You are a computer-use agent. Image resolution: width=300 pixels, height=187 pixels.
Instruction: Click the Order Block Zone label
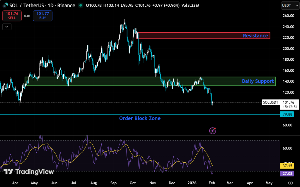[x=140, y=118]
